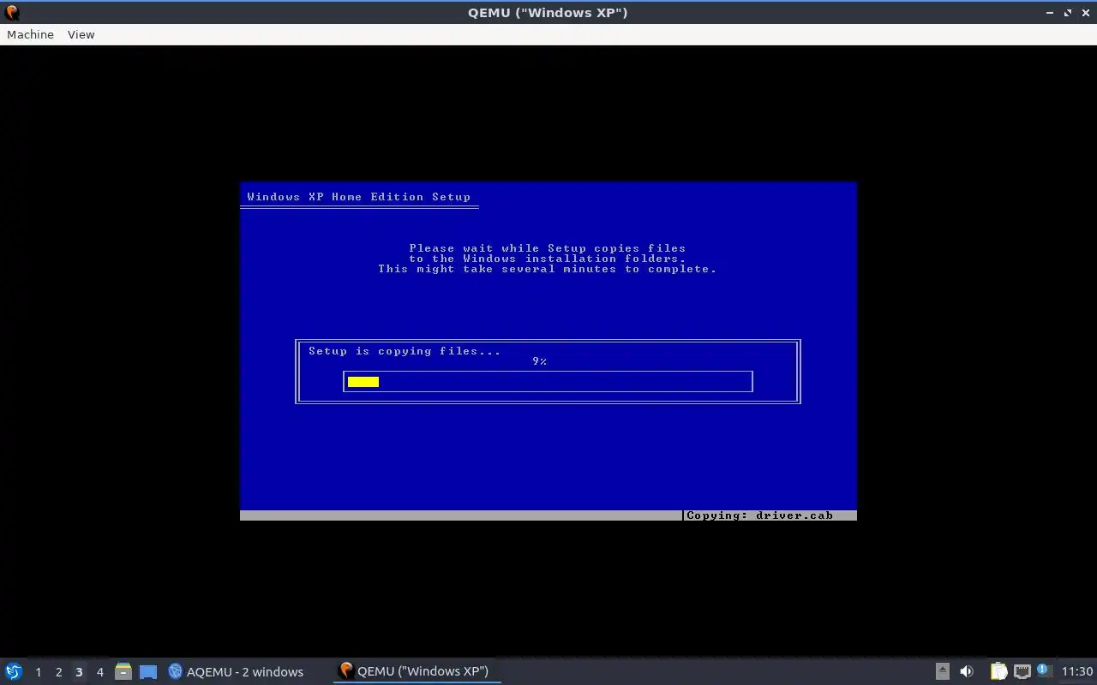This screenshot has width=1097, height=685.
Task: Click the QEMU ("Windows XP") title bar text
Action: 548,13
